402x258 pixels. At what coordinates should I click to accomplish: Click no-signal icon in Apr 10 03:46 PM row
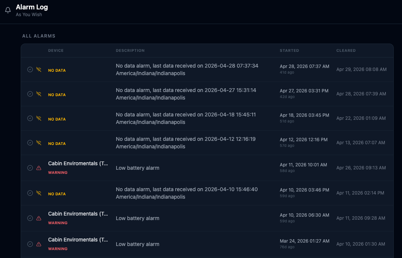(x=39, y=193)
